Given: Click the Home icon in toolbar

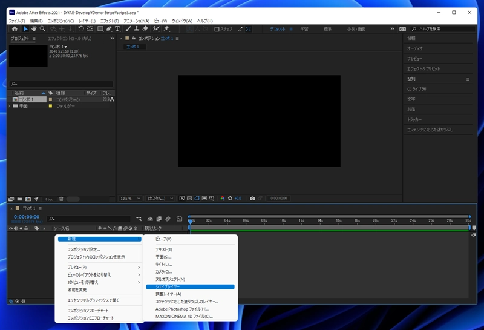Looking at the screenshot, I should [x=15, y=29].
